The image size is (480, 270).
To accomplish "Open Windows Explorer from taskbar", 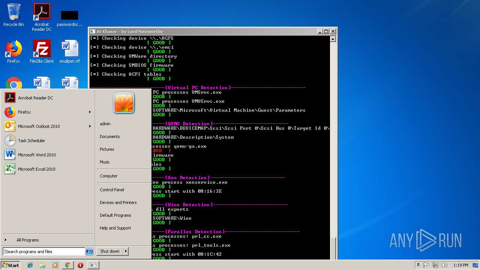I will [42, 265].
